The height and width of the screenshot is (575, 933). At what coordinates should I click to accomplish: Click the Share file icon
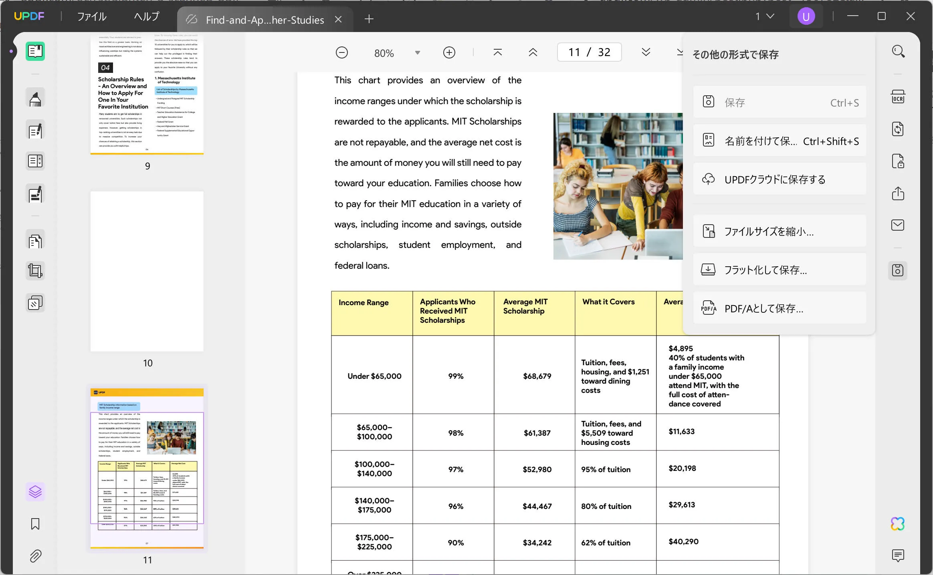898,193
